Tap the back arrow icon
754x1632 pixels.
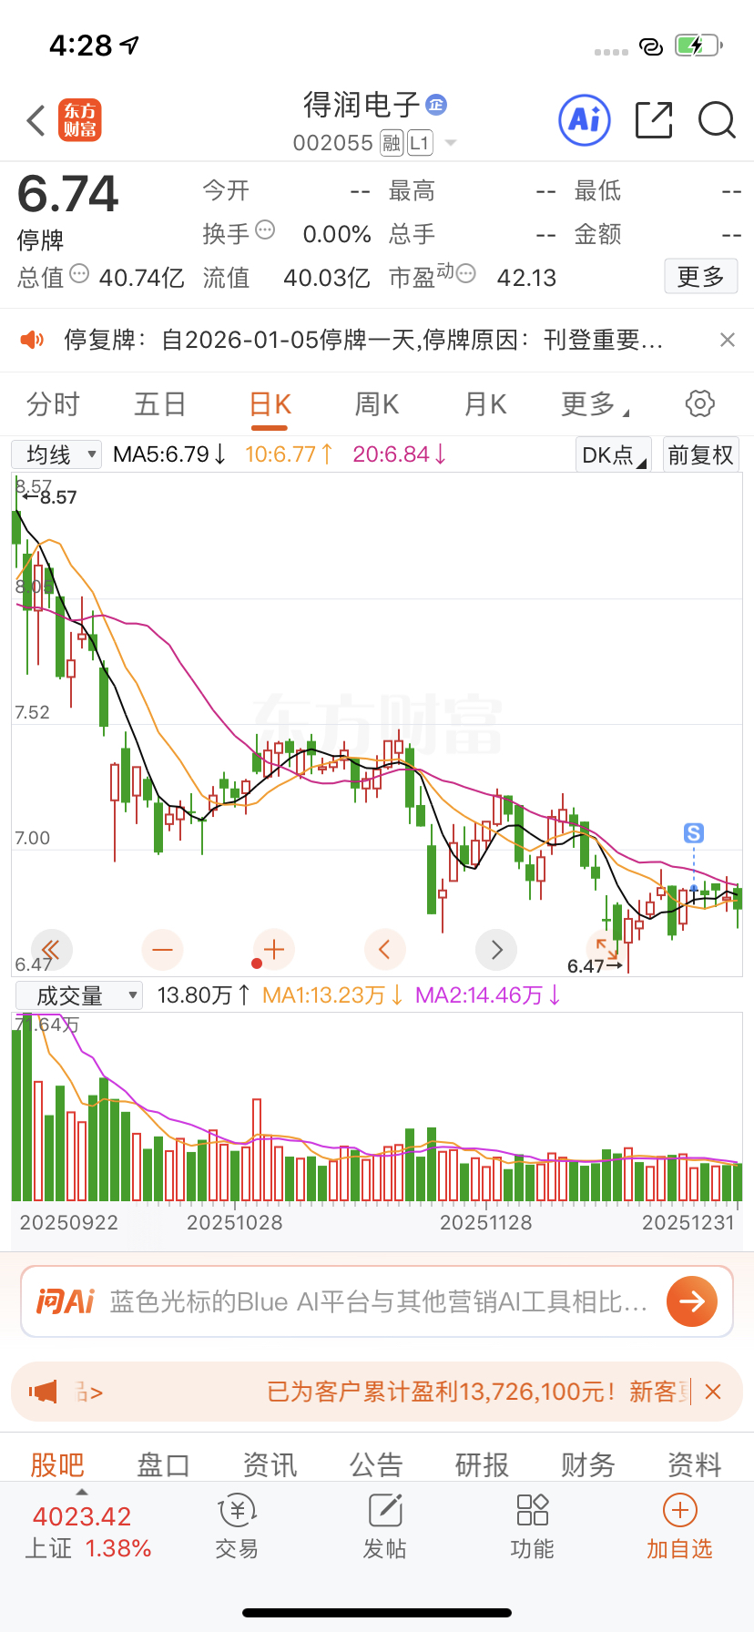[36, 120]
